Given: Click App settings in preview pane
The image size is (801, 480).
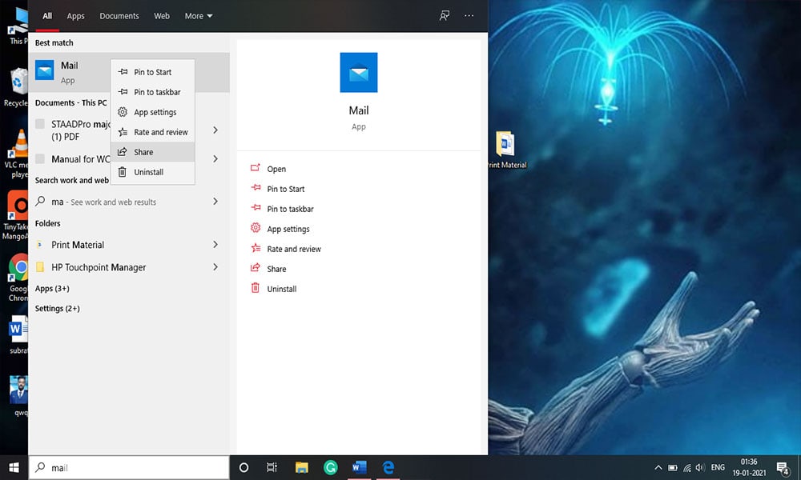Looking at the screenshot, I should pos(288,229).
